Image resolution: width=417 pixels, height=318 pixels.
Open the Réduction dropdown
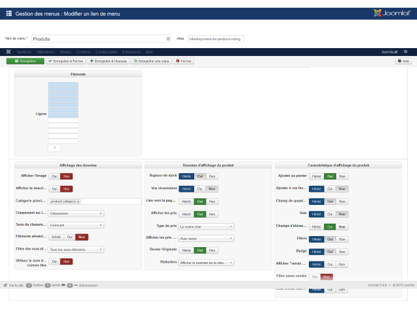206,263
